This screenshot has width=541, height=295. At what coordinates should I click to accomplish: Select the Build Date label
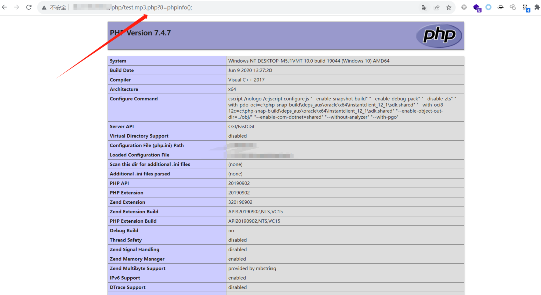pyautogui.click(x=122, y=70)
